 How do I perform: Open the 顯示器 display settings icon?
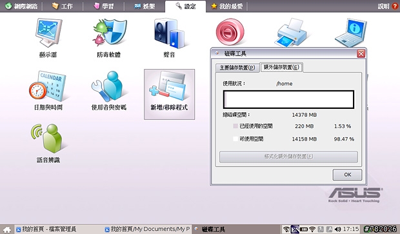48,38
